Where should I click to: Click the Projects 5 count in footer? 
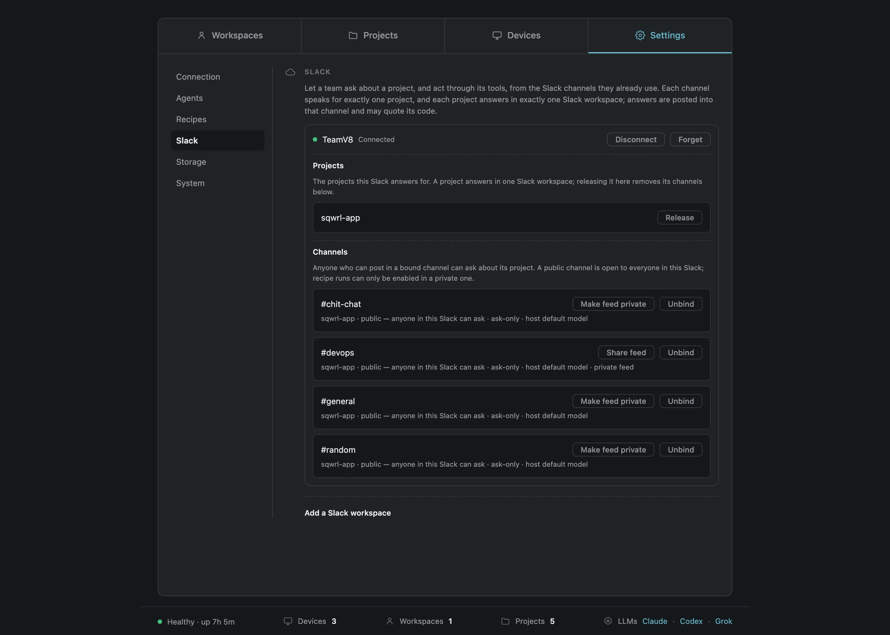click(x=535, y=621)
